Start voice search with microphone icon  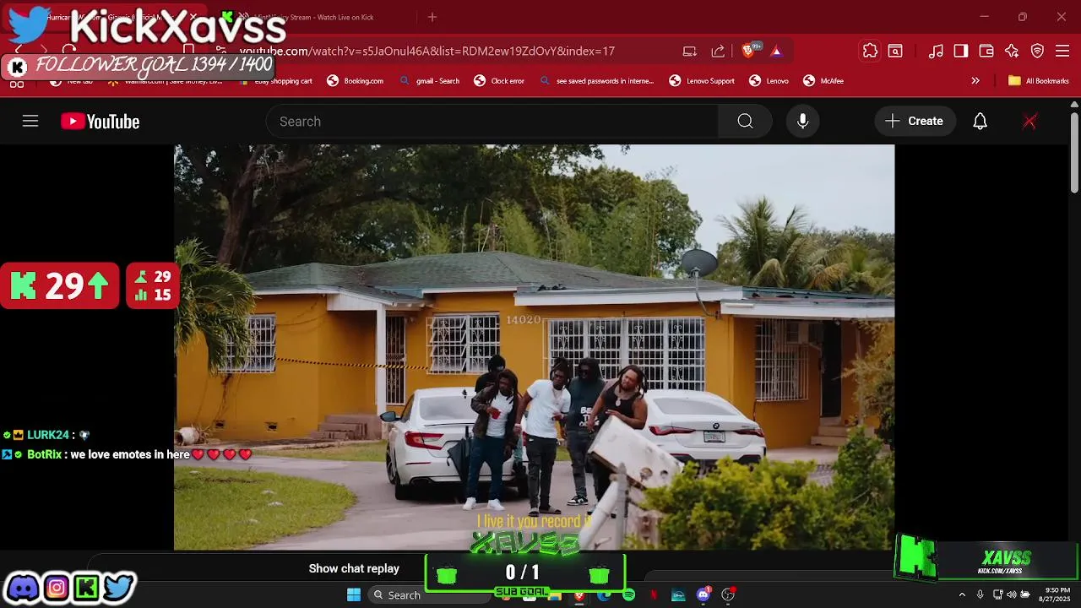click(x=803, y=121)
